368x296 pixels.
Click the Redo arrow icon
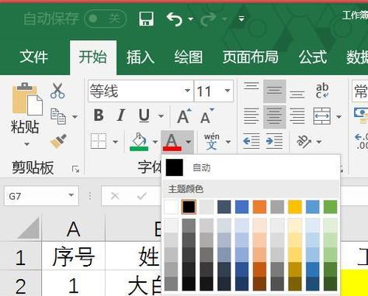tap(208, 19)
